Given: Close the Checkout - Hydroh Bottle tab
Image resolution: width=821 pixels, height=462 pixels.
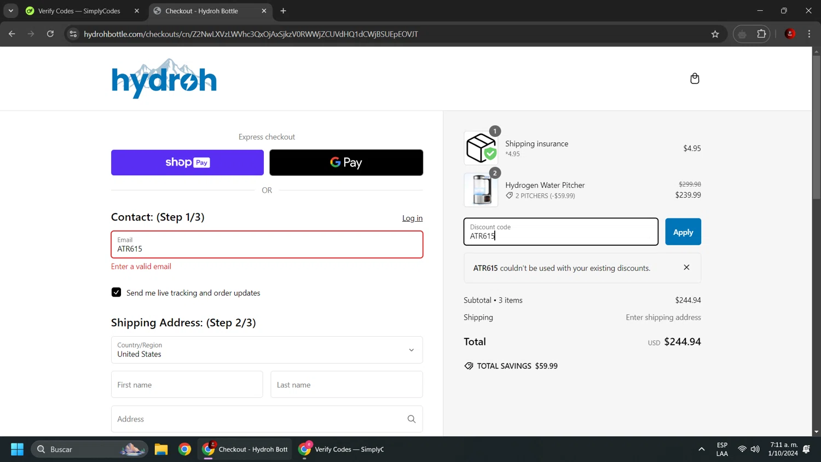Looking at the screenshot, I should point(264,11).
